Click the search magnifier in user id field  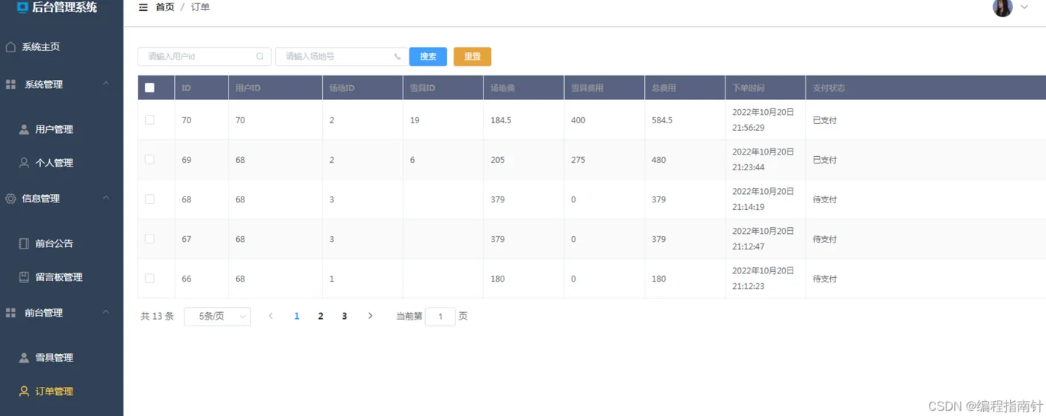click(x=260, y=56)
